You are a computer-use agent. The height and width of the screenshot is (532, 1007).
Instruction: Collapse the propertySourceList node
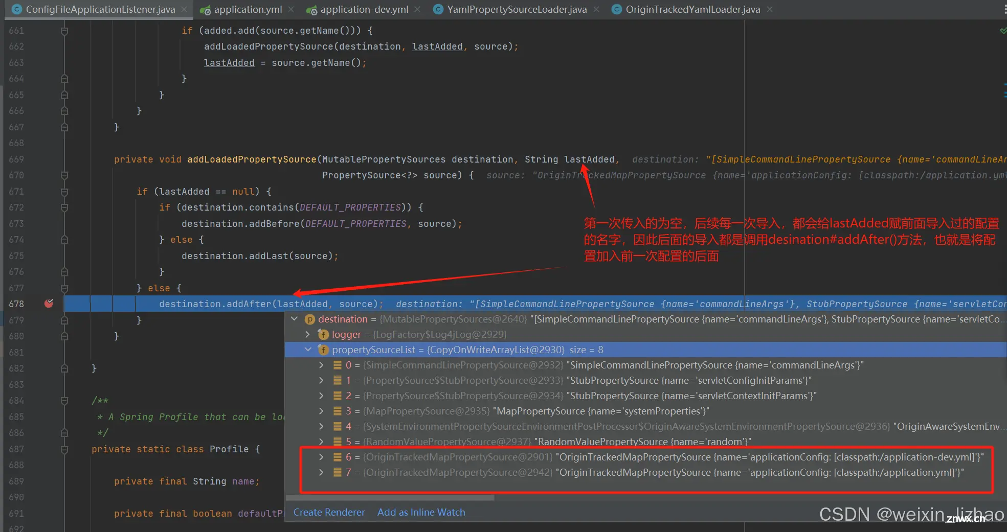click(308, 350)
